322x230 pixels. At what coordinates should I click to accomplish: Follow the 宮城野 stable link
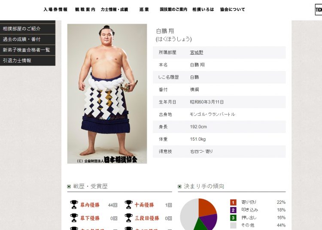pos(197,52)
